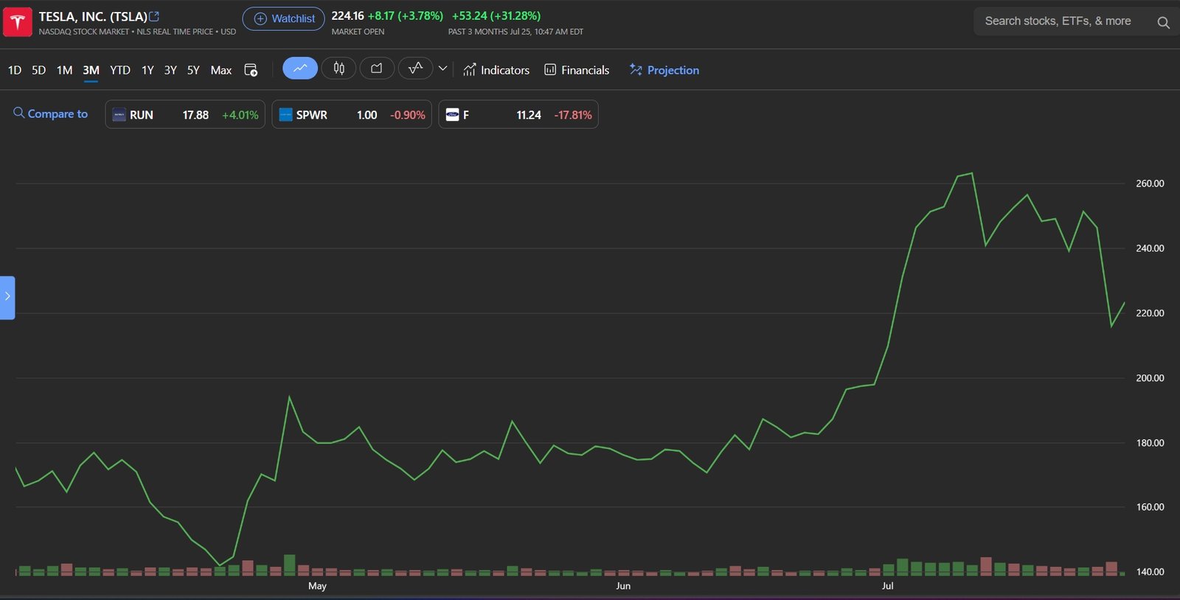Select the 3M time range
Viewport: 1180px width, 600px height.
tap(91, 70)
